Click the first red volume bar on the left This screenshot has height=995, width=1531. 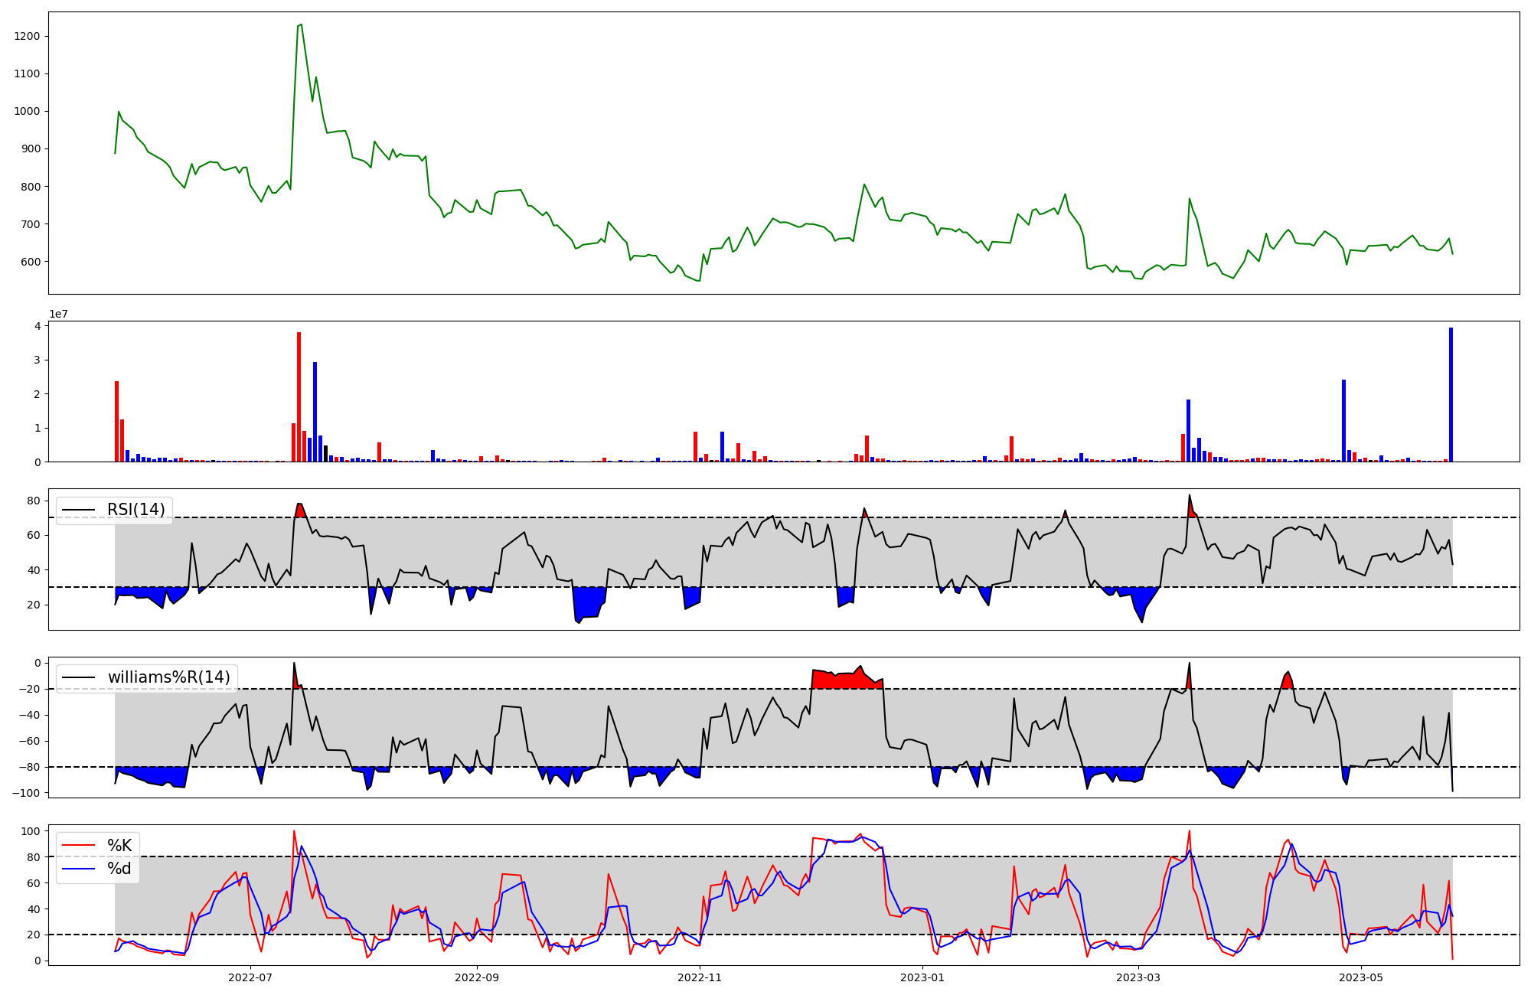[116, 421]
